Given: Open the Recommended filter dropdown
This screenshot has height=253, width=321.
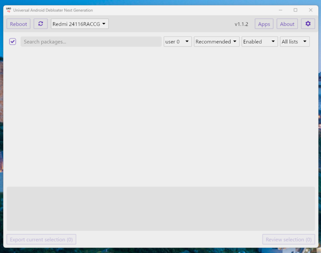Looking at the screenshot, I should click(217, 42).
